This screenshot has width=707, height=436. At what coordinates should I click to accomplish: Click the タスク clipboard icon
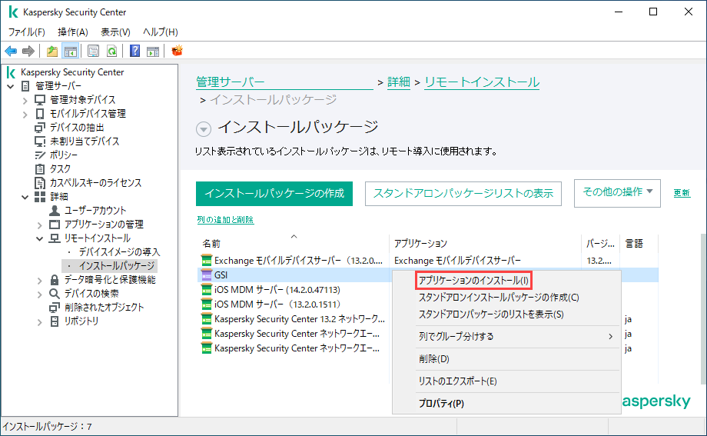click(x=40, y=169)
